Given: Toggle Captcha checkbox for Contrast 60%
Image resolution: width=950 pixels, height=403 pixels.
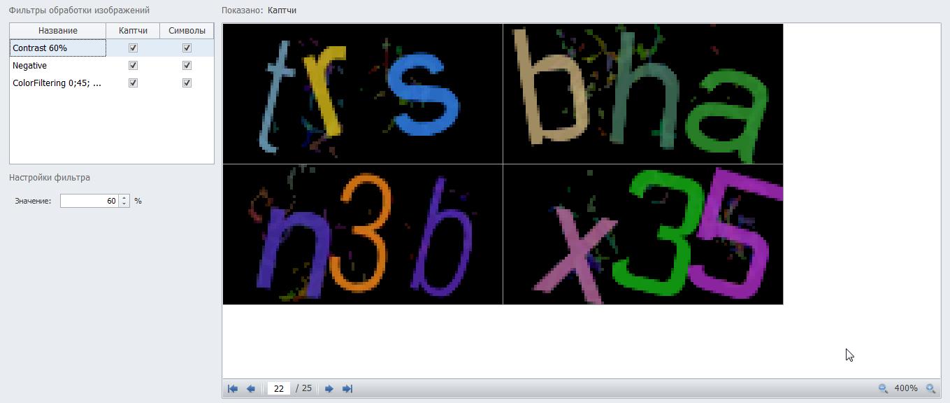Looking at the screenshot, I should tap(134, 48).
